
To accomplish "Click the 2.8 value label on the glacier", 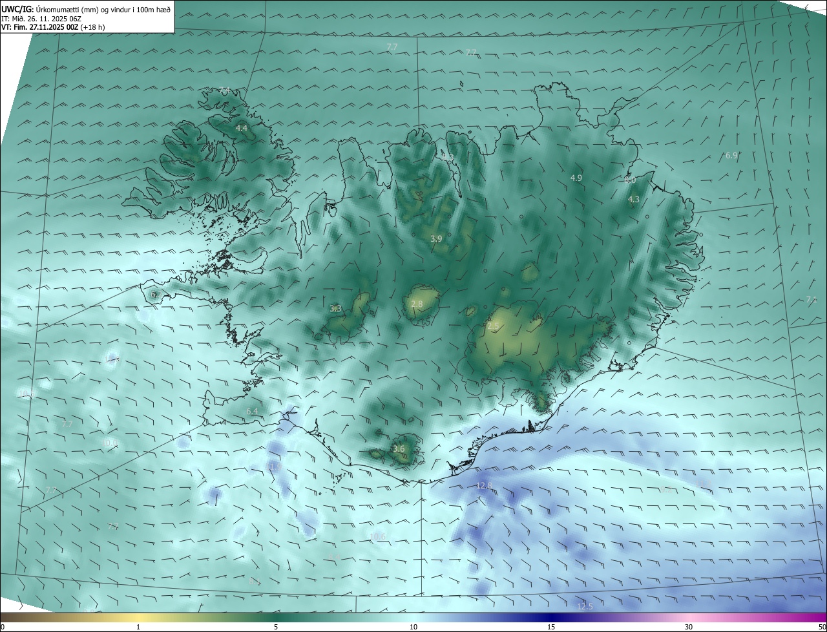I will coord(417,304).
